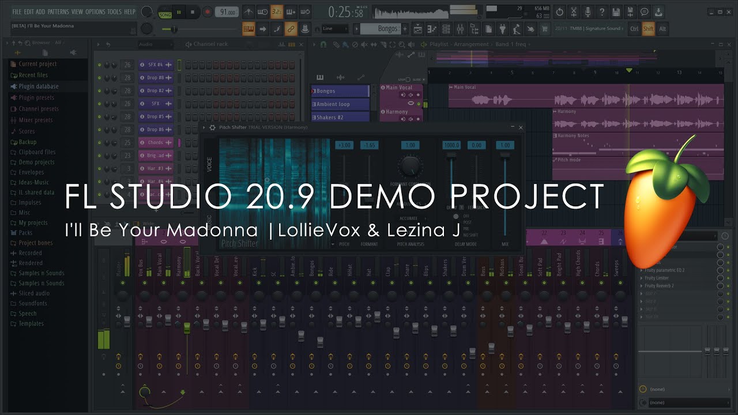Screen dimensions: 738x415
Task: Toggle the loop recording icon
Action: (305, 12)
